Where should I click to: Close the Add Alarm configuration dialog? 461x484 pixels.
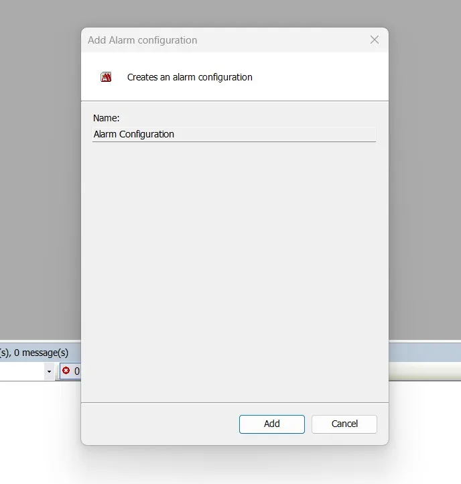375,40
